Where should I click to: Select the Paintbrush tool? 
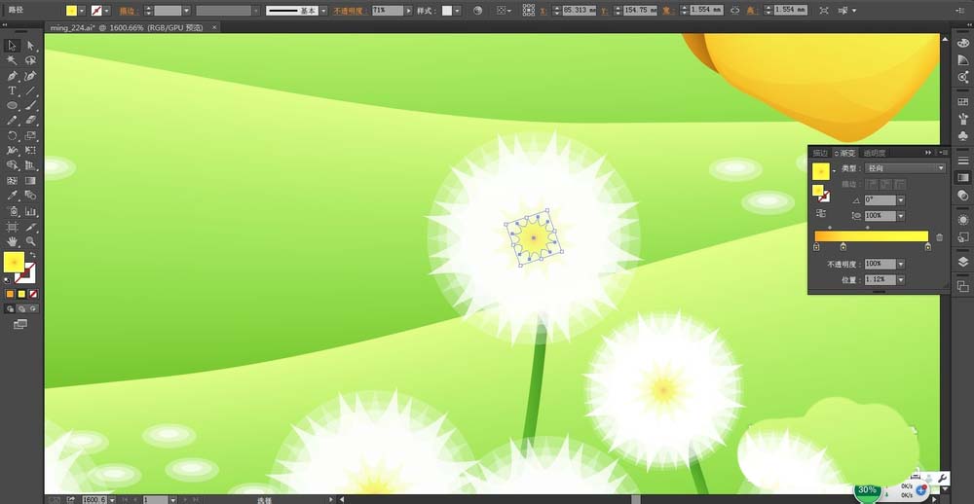30,105
